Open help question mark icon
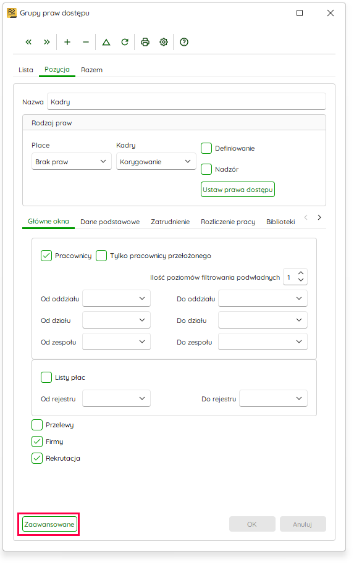Screen dimensions: 354x565 (184, 42)
